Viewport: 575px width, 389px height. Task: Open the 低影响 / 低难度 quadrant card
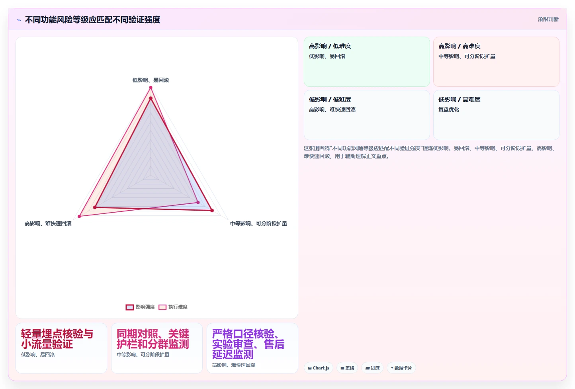click(367, 115)
